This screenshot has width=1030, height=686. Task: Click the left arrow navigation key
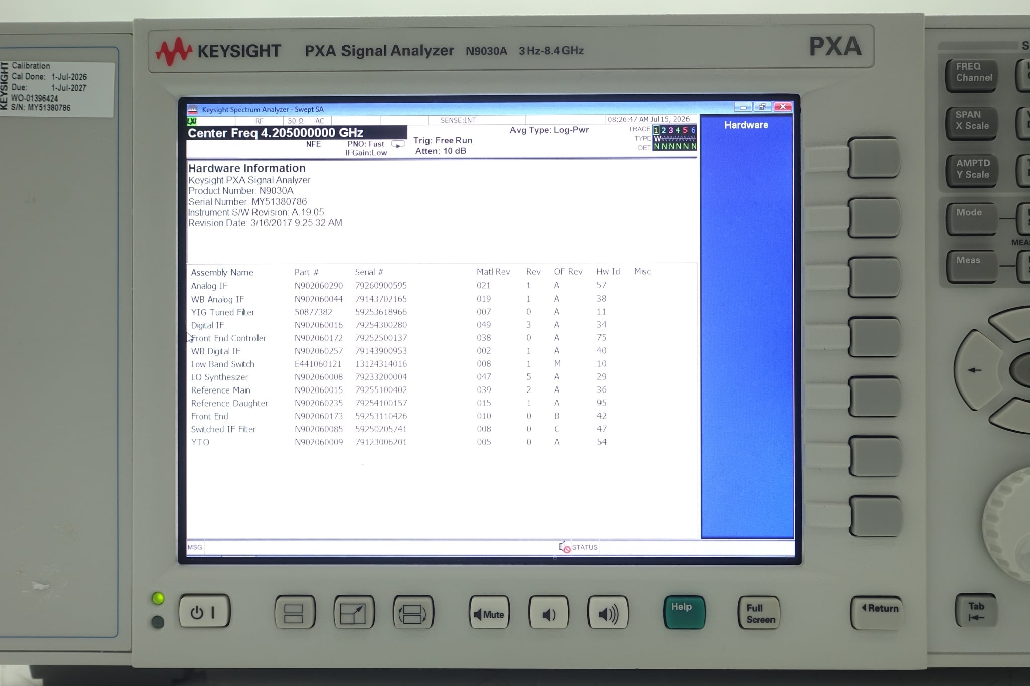tap(977, 370)
